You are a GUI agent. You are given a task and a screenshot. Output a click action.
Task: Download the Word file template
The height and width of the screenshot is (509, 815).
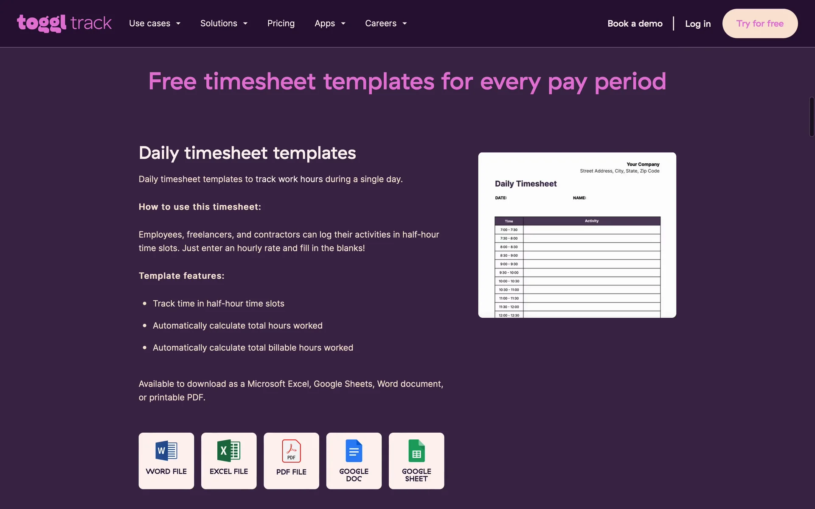166,460
